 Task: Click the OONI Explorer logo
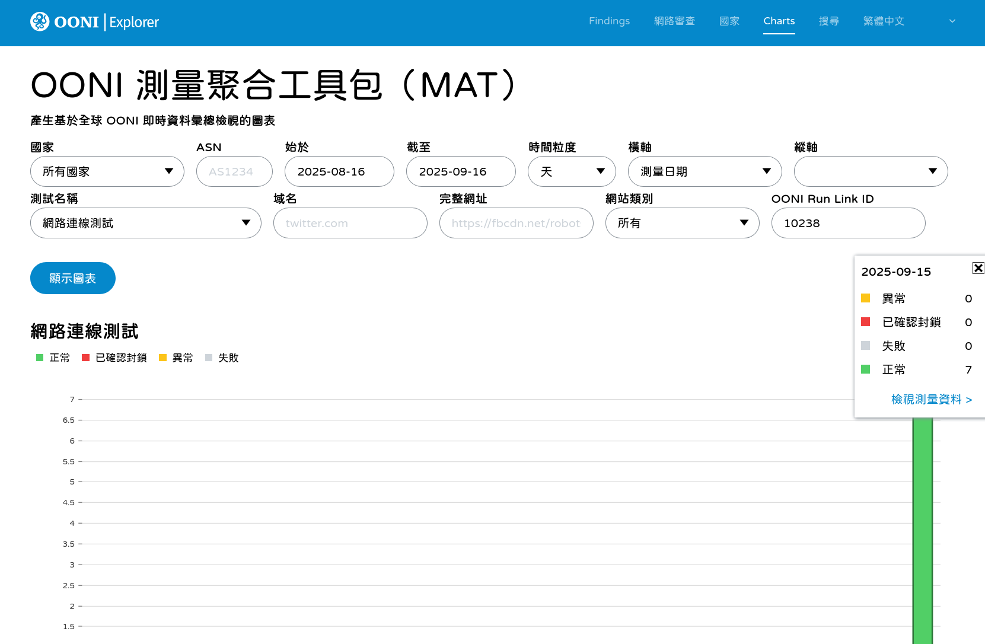click(x=94, y=22)
